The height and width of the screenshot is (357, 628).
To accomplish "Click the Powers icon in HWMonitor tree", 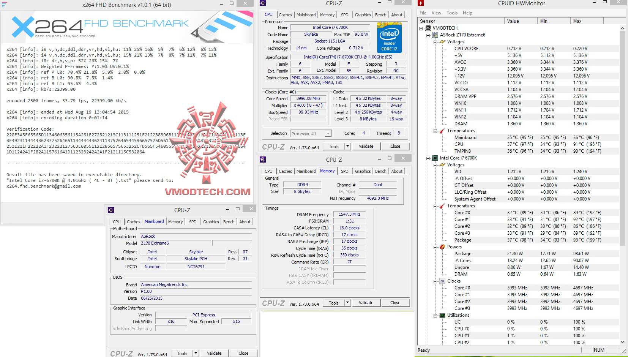I will pyautogui.click(x=442, y=247).
